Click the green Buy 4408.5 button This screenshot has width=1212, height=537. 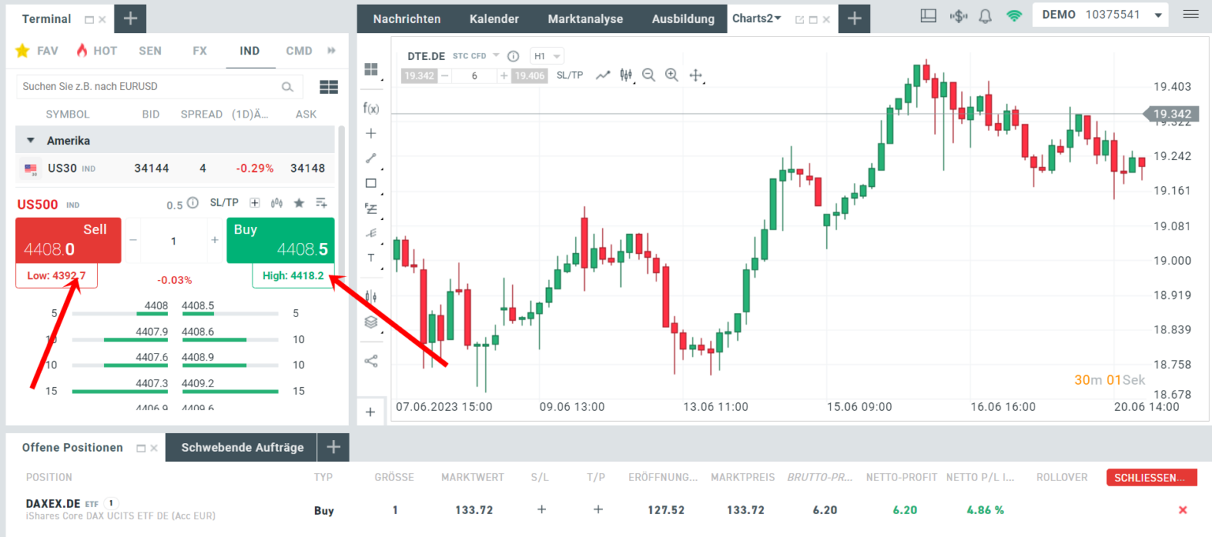pos(280,240)
